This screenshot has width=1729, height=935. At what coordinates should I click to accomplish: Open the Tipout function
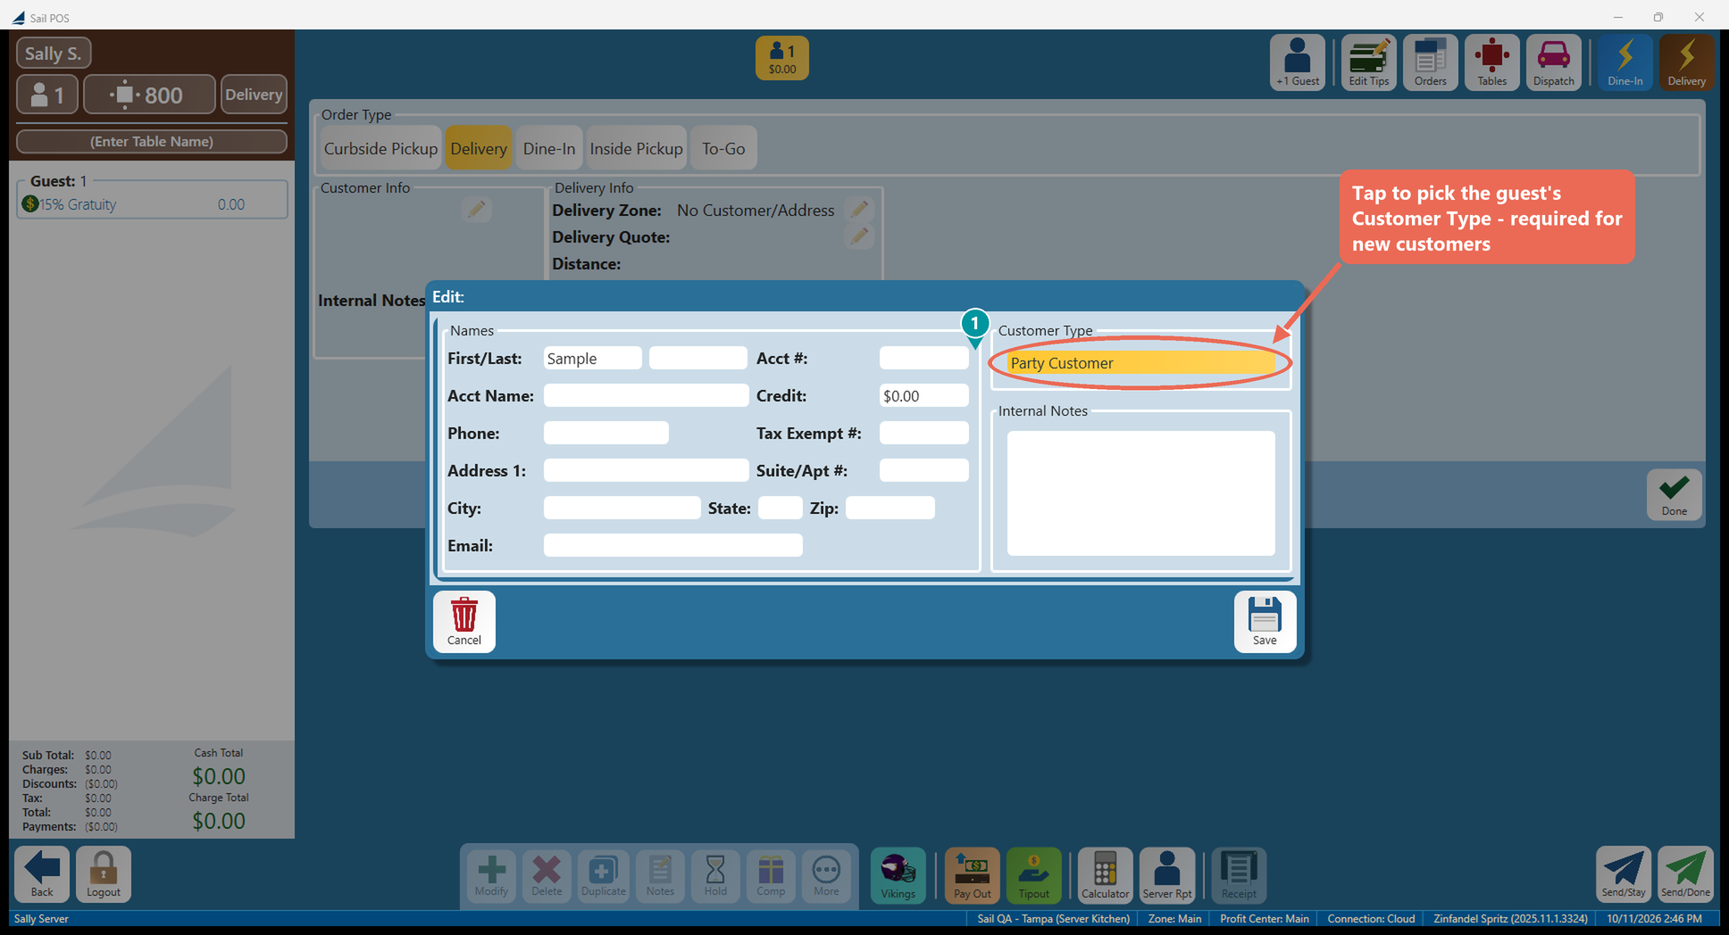coord(1033,874)
